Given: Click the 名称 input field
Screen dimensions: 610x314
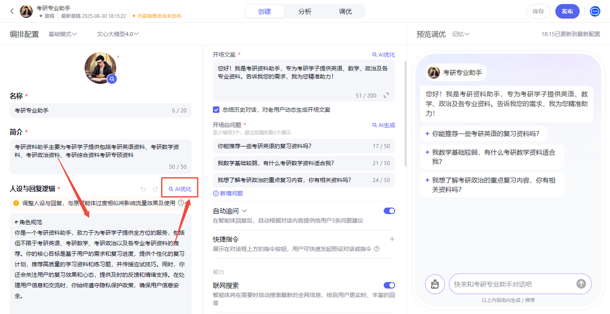Looking at the screenshot, I should pyautogui.click(x=101, y=111).
